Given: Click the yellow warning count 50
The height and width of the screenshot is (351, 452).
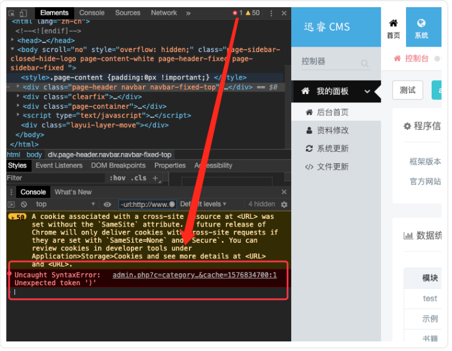Looking at the screenshot, I should [x=254, y=13].
